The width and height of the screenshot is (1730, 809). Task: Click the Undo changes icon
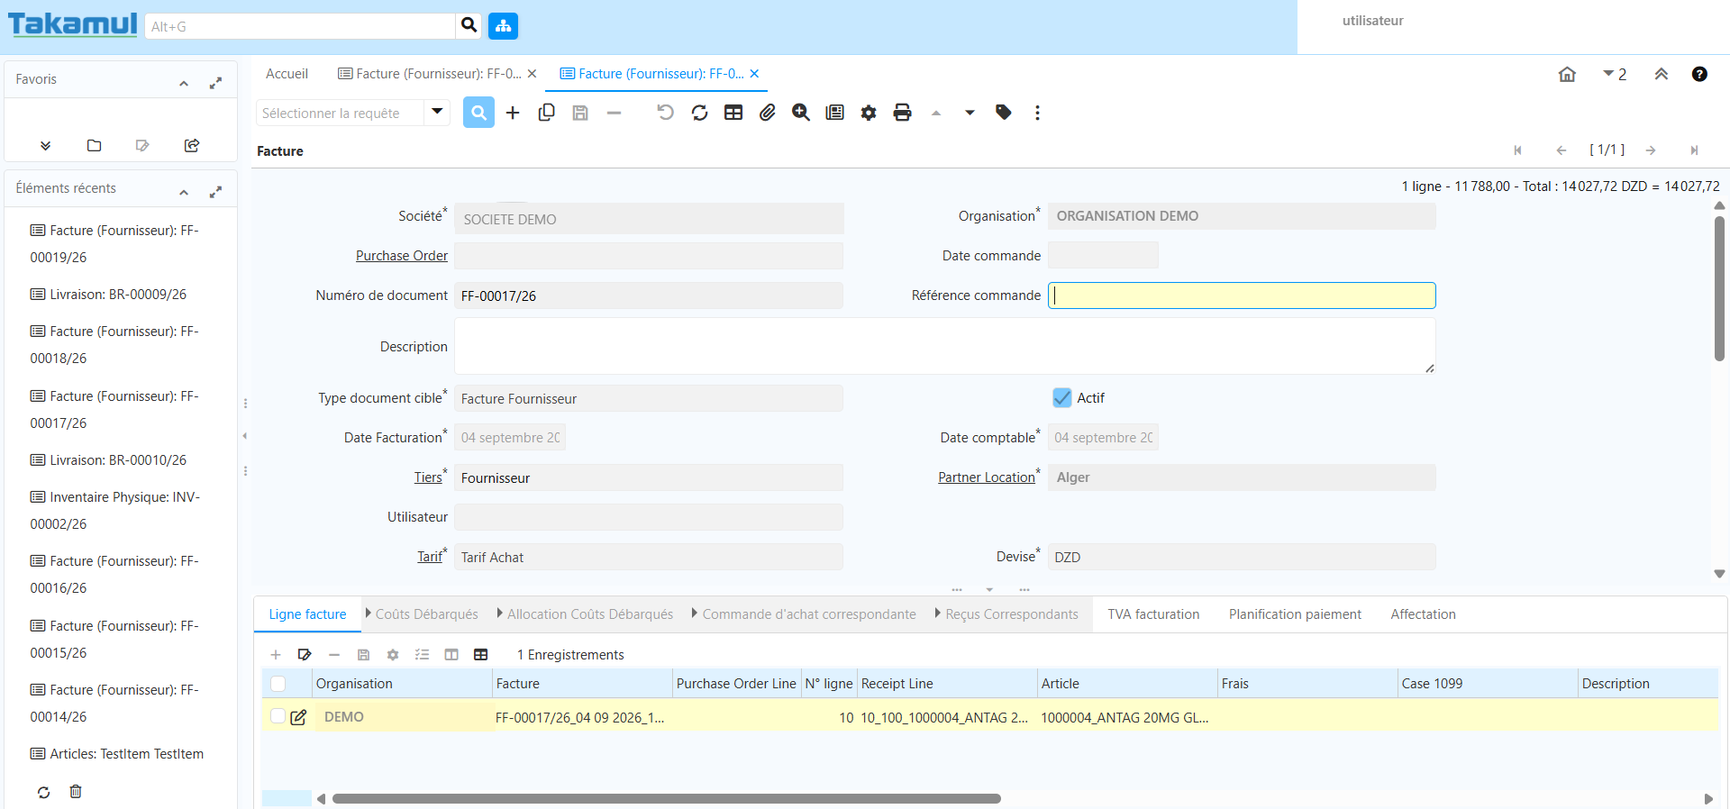[x=665, y=113]
